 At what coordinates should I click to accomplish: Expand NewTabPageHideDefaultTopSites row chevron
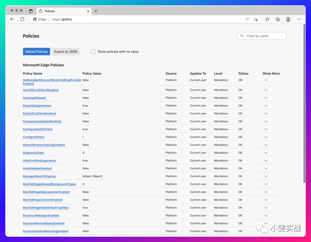(x=266, y=208)
